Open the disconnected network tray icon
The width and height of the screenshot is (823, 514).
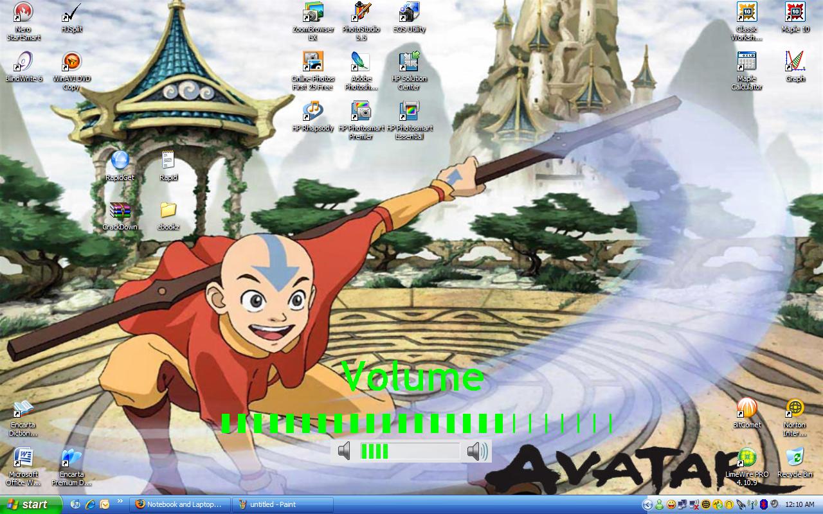(x=694, y=504)
